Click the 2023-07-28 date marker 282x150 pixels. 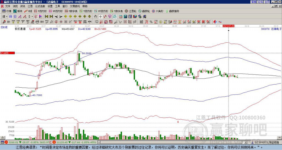click(228, 26)
